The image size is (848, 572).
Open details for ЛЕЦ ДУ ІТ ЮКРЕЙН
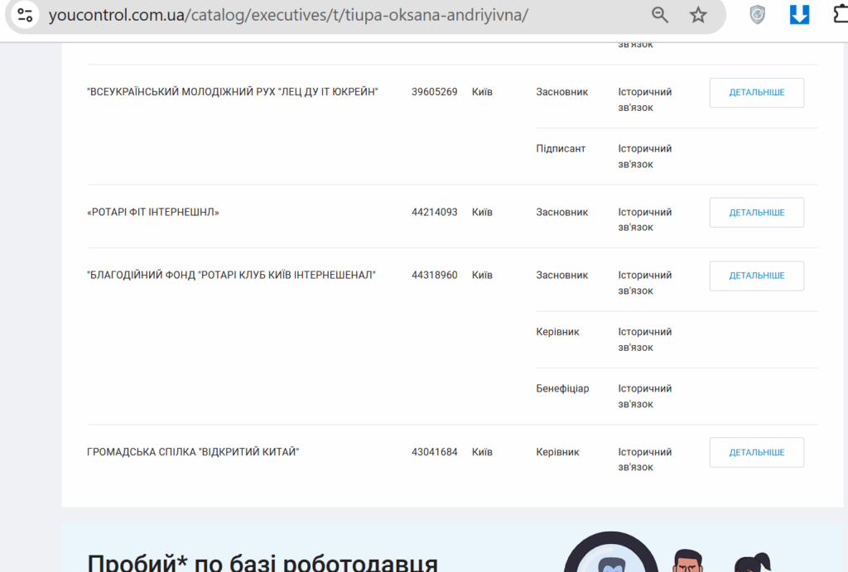pyautogui.click(x=757, y=93)
